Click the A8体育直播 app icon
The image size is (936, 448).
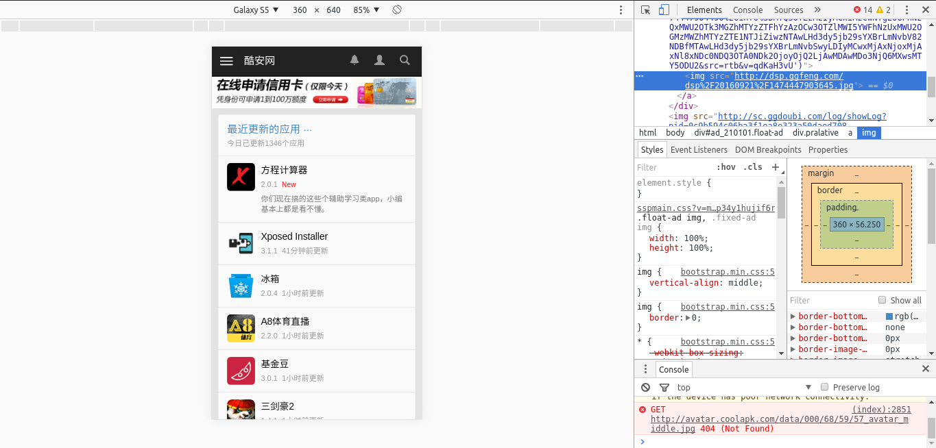241,328
